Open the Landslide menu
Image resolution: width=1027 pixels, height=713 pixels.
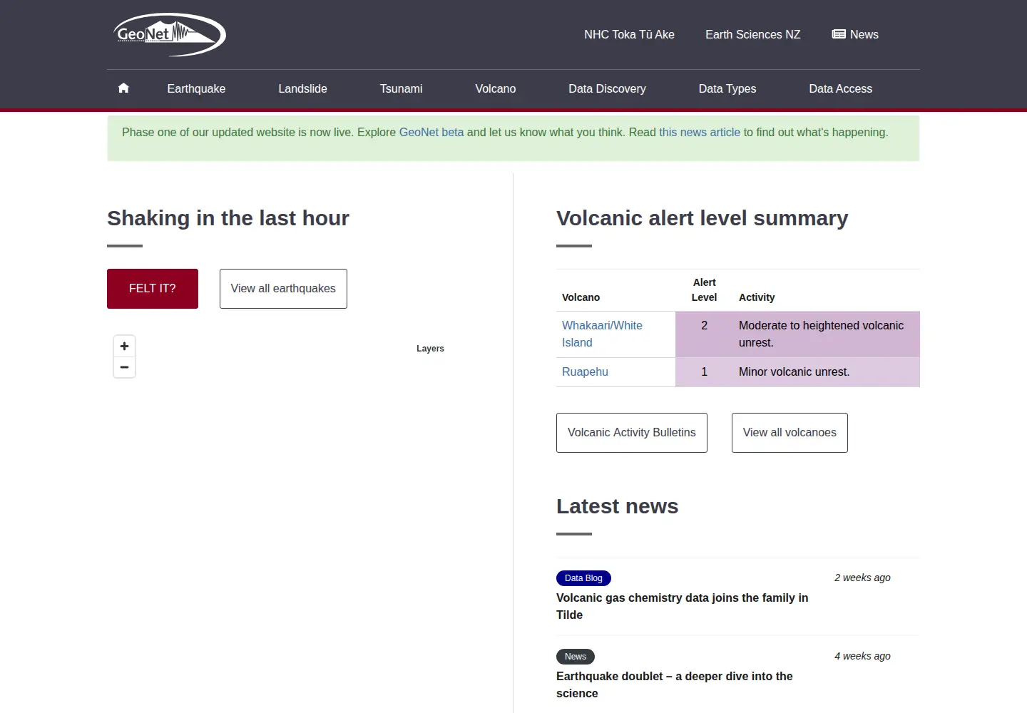click(302, 88)
